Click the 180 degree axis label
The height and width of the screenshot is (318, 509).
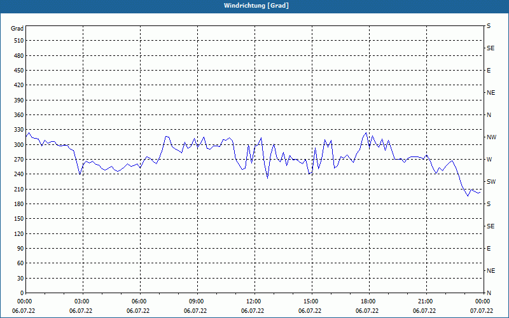click(19, 204)
